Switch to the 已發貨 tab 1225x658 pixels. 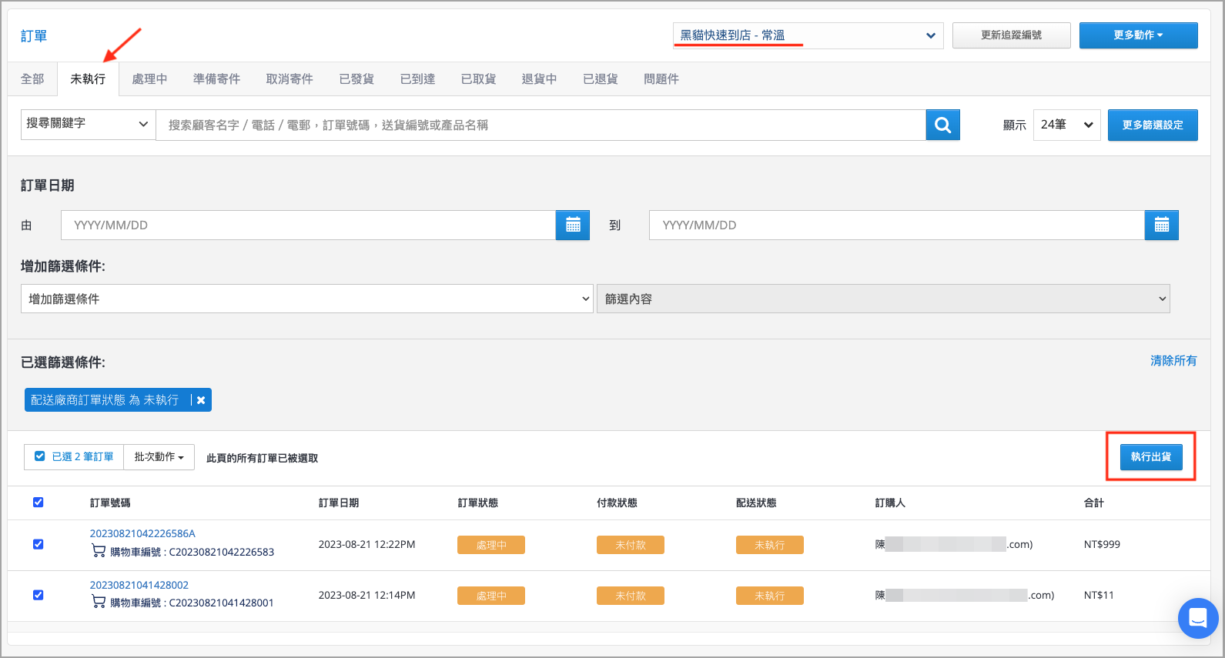356,79
